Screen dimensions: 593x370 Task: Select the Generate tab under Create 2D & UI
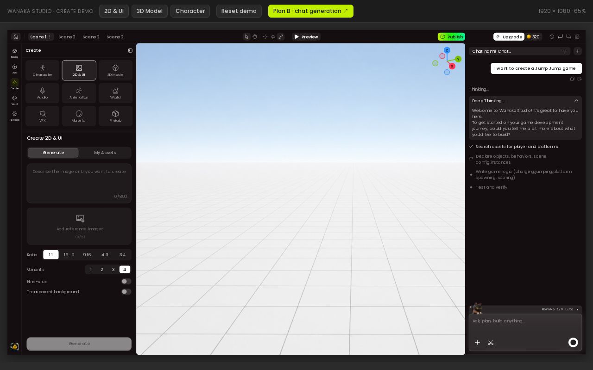point(53,153)
